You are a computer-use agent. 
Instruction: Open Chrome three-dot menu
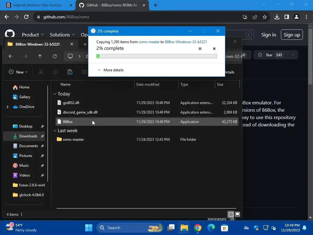[x=306, y=17]
